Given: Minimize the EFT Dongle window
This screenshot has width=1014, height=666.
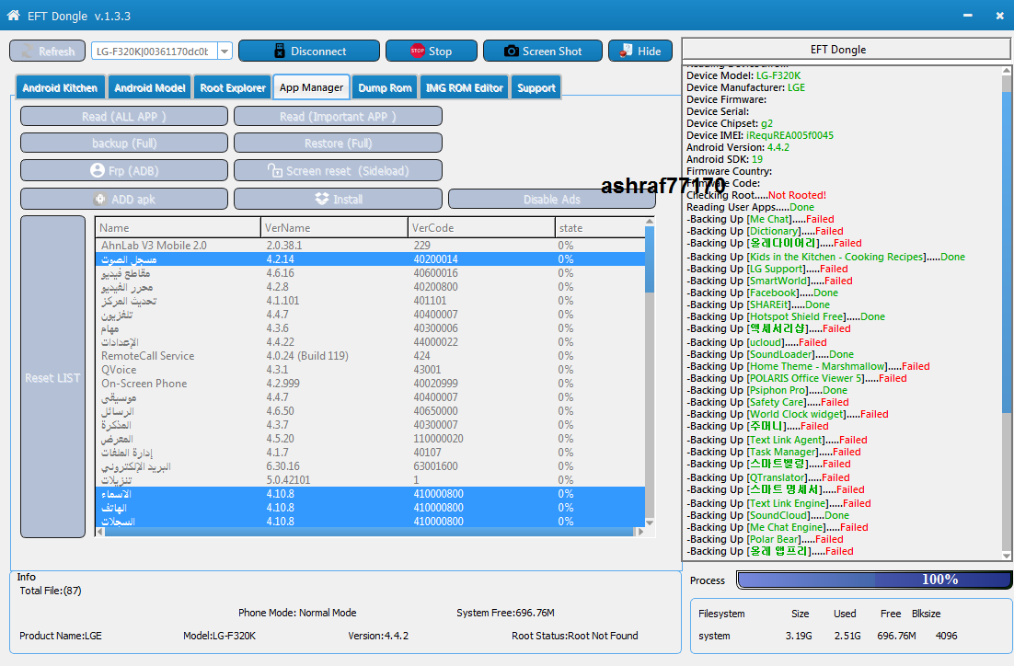Looking at the screenshot, I should [968, 15].
